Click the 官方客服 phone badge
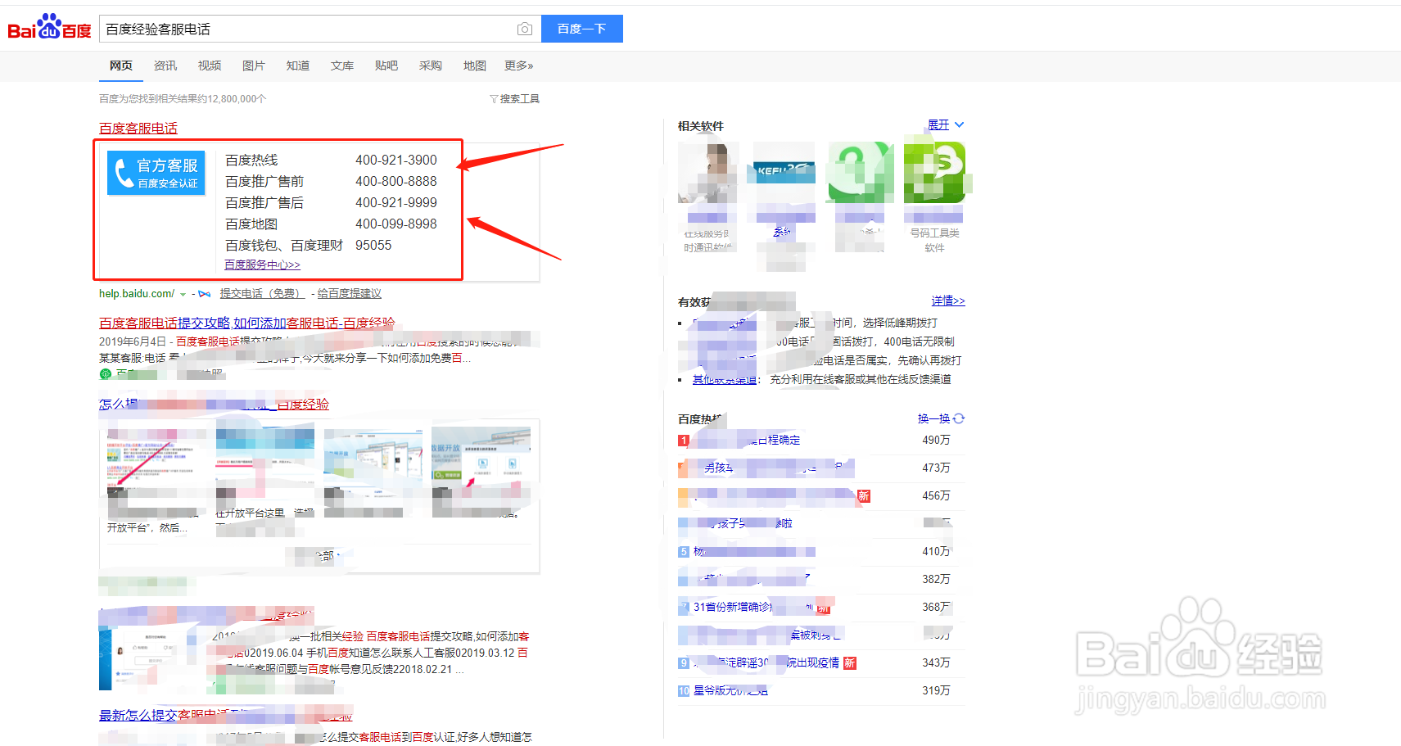 pos(156,173)
